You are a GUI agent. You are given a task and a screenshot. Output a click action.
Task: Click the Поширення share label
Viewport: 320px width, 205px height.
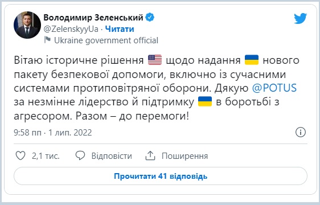pyautogui.click(x=184, y=156)
